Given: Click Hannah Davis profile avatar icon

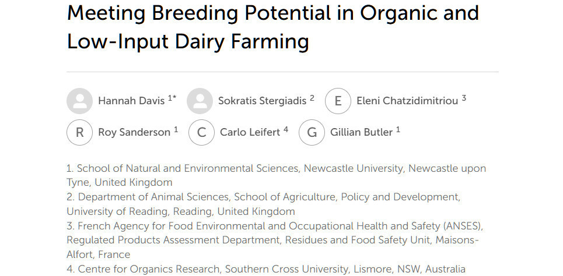Looking at the screenshot, I should click(x=80, y=101).
